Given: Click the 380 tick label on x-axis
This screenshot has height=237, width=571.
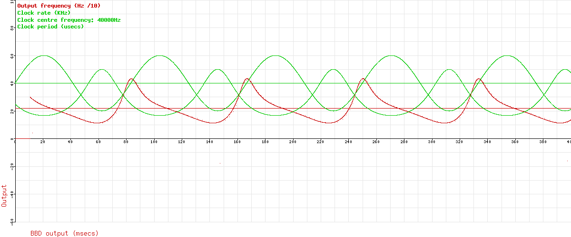Looking at the screenshot, I should tap(543, 142).
